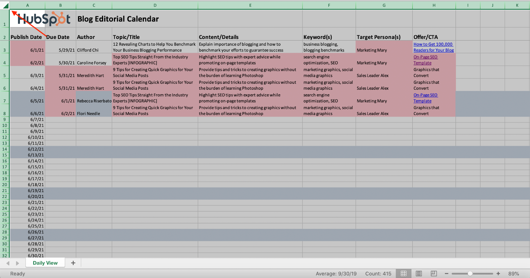Click the Average: 9/30/19 status entry
The width and height of the screenshot is (530, 278).
pos(336,274)
